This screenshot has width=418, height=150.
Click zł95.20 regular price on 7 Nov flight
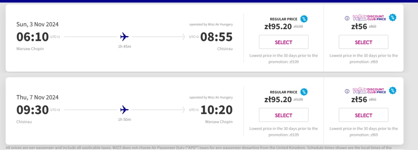tap(278, 100)
